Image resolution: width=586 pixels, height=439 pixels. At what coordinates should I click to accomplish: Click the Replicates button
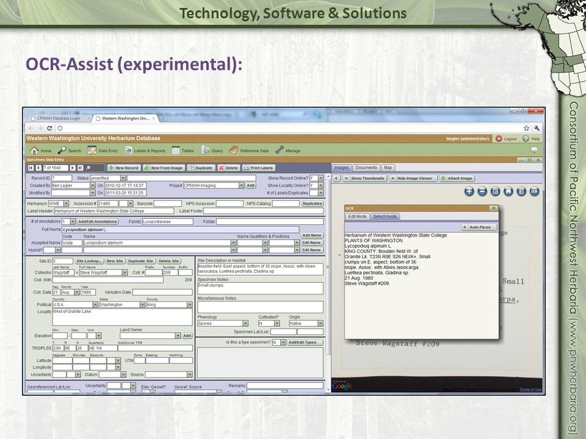312,204
